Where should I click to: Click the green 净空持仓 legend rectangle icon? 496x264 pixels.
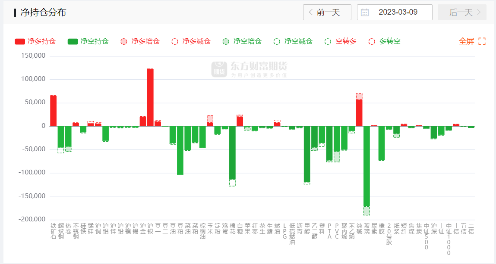pos(73,42)
